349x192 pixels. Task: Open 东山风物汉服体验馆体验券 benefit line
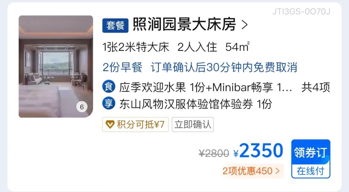[196, 104]
